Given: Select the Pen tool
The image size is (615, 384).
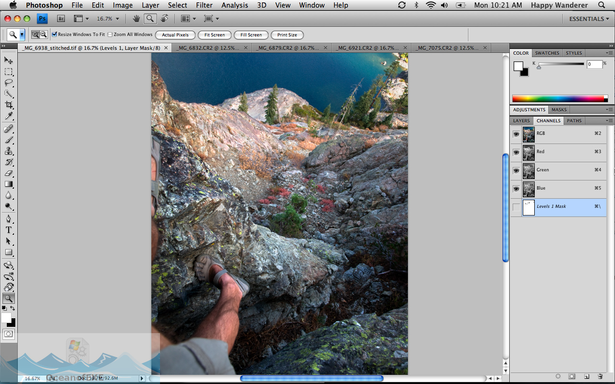Looking at the screenshot, I should (9, 219).
